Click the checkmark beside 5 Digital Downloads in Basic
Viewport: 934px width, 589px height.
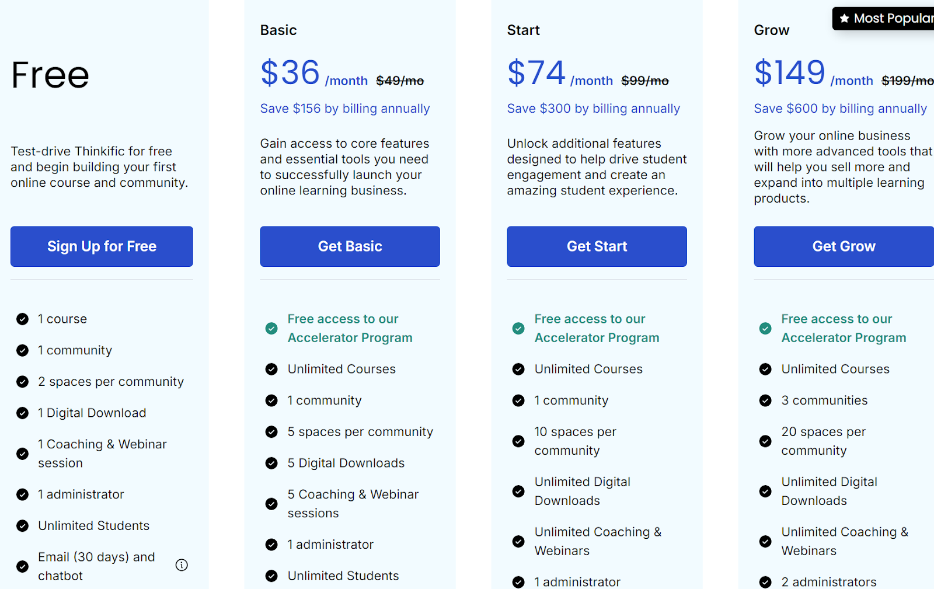271,463
